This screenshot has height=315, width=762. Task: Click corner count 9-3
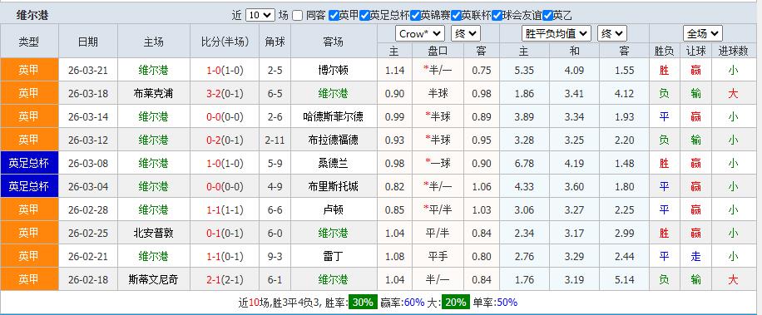[x=275, y=257]
